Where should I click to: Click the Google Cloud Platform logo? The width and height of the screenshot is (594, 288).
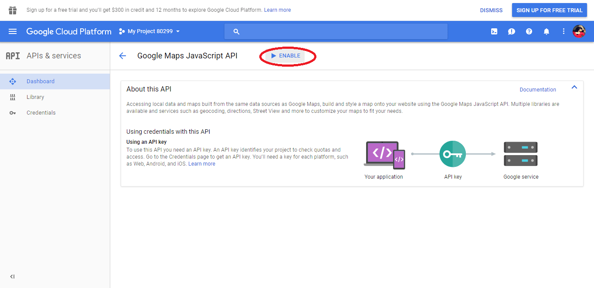click(x=69, y=31)
